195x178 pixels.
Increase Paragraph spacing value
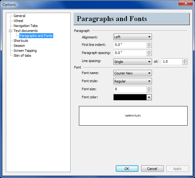tap(149, 51)
